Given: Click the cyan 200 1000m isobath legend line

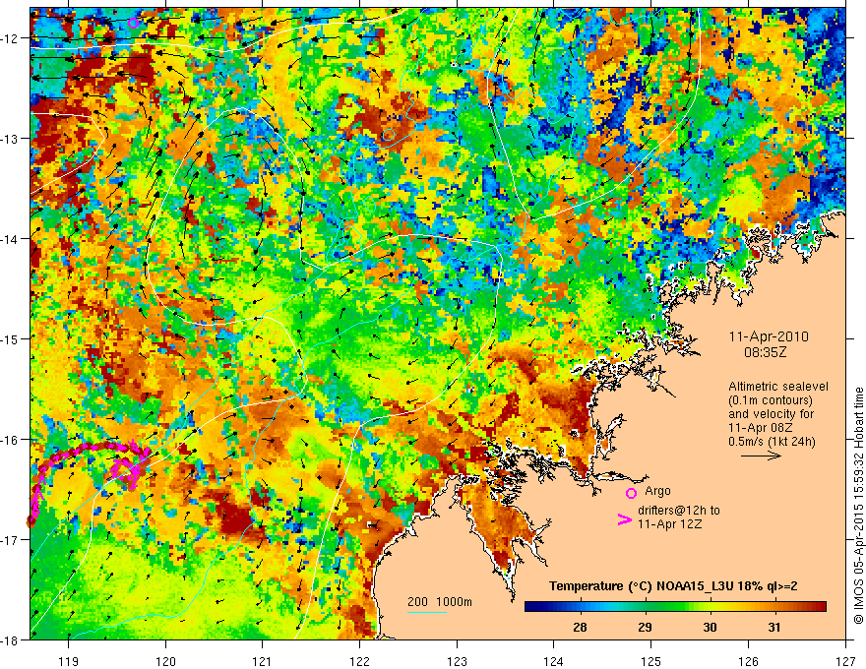Looking at the screenshot, I should [x=427, y=612].
